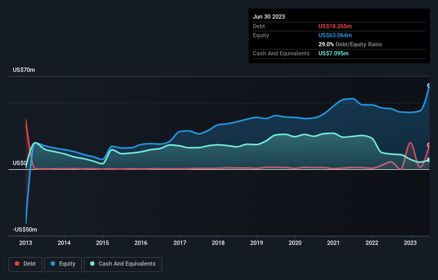The height and width of the screenshot is (280, 438).
Task: Click the 2023 x-axis label
Action: [x=410, y=243]
